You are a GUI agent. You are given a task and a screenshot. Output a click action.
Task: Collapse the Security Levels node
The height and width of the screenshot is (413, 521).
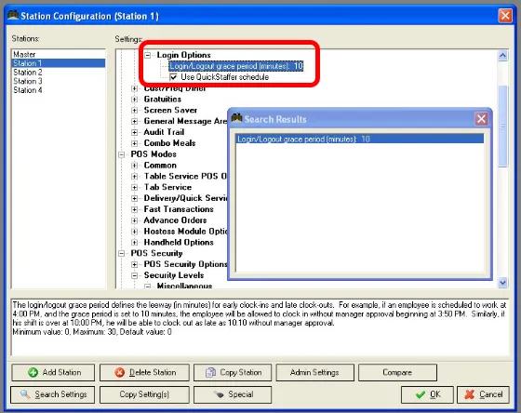coord(134,275)
